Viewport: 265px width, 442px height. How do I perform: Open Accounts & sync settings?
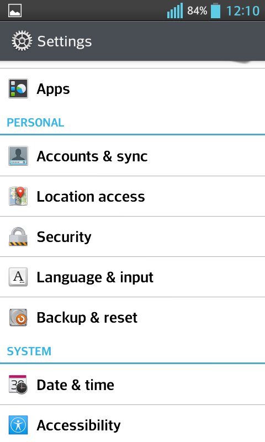pos(132,156)
